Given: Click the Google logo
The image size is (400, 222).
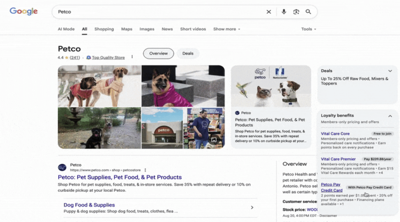Looking at the screenshot, I should (23, 12).
